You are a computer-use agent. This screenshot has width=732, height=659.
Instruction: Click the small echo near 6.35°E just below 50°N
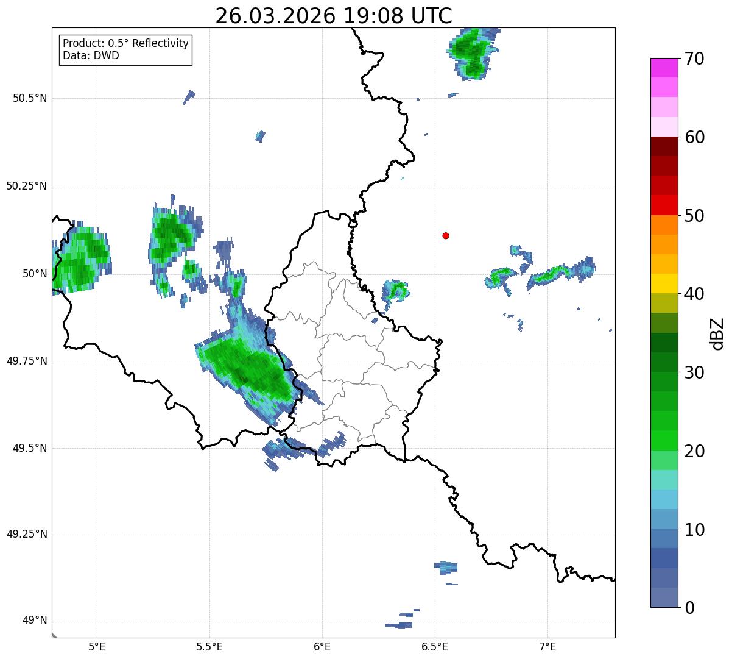[x=395, y=291]
